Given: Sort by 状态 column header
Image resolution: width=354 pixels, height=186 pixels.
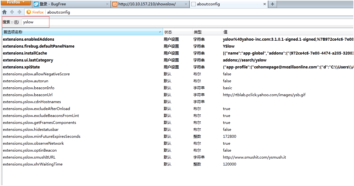Looking at the screenshot, I should point(177,32).
